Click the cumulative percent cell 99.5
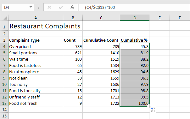Screen dimensions: 190x119 click(135, 97)
